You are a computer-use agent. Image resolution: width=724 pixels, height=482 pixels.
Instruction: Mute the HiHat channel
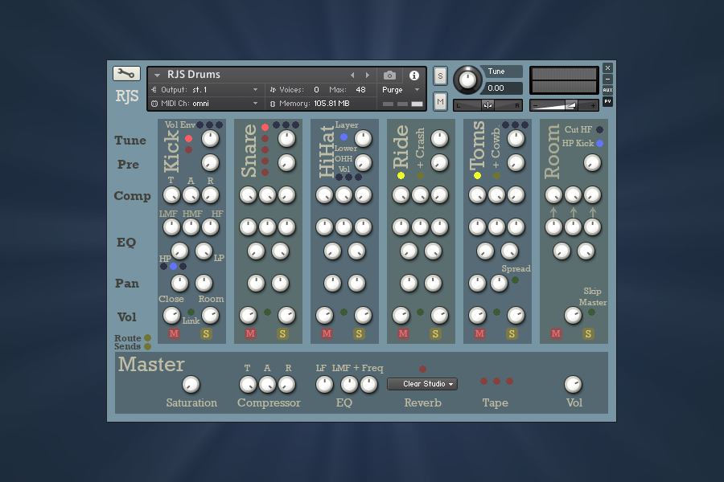click(x=327, y=333)
